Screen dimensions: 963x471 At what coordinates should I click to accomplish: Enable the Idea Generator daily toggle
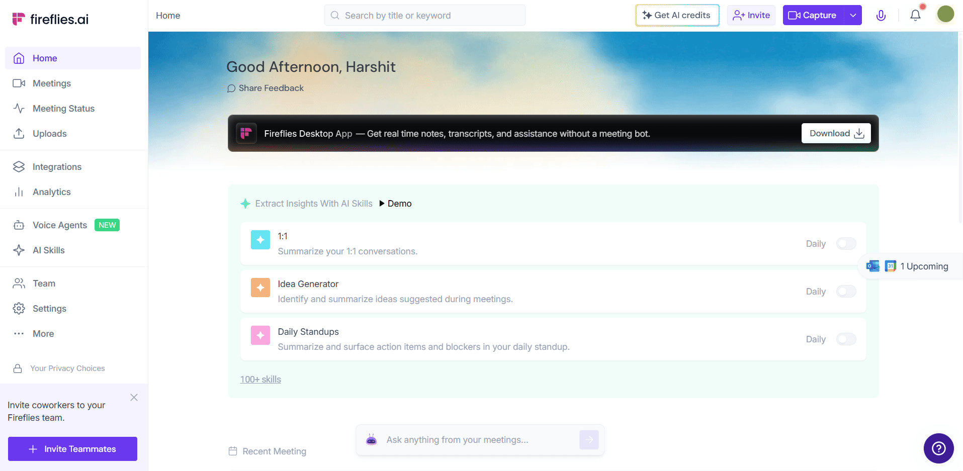tap(846, 292)
